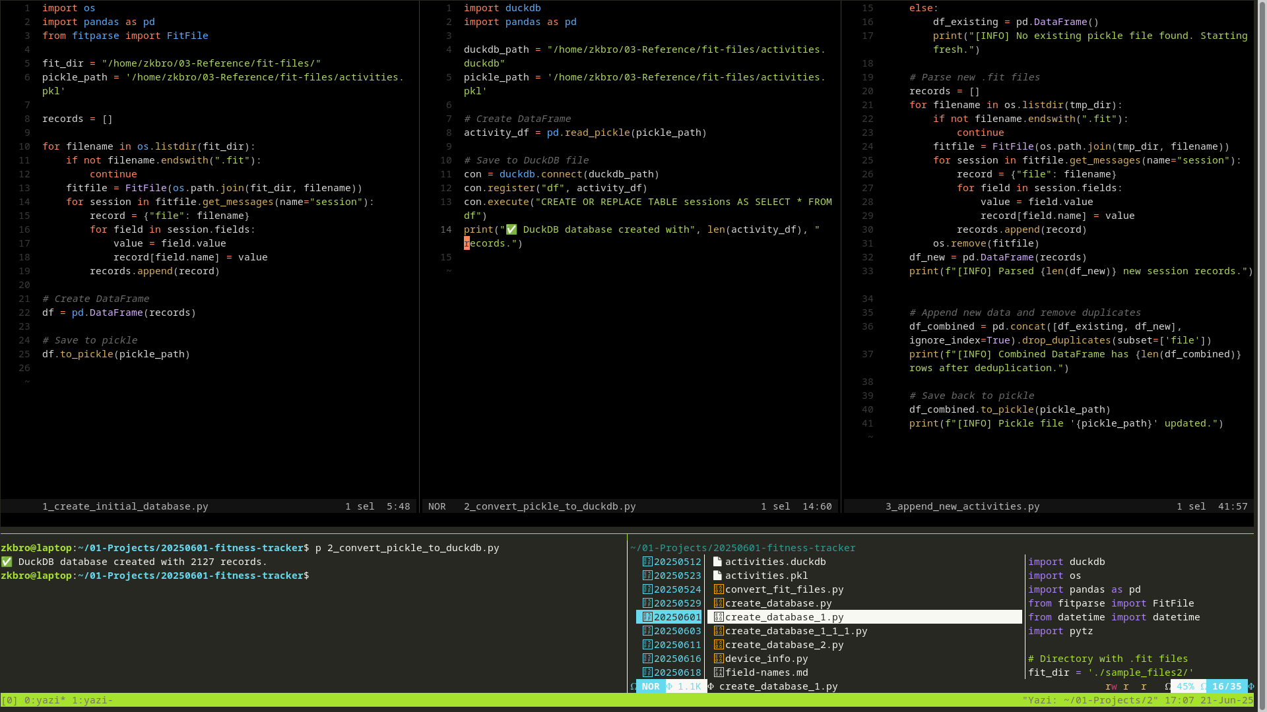
Task: Switch to tmux window 1:yazi-
Action: point(92,700)
